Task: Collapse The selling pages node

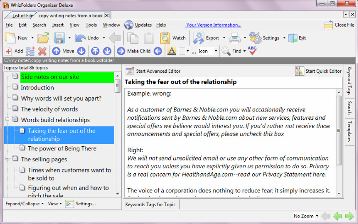Action: 7,159
